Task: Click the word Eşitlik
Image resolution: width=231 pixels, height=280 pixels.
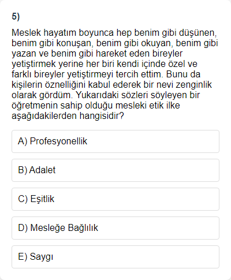Action: (42, 199)
